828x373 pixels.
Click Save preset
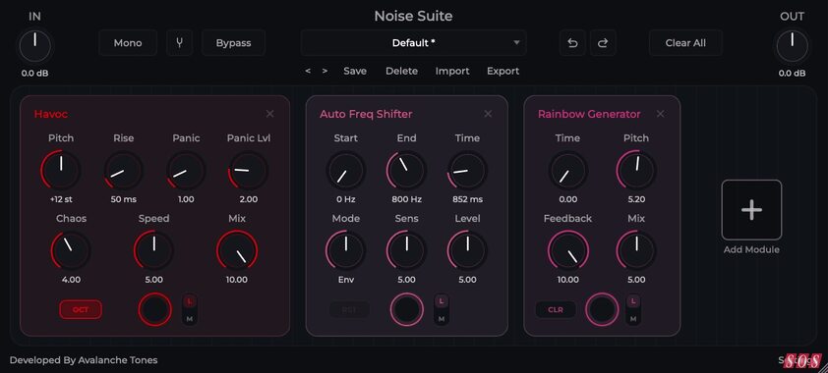[355, 71]
